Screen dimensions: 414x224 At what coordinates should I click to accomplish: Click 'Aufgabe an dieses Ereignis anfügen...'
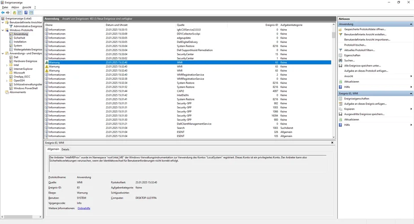(x=365, y=104)
